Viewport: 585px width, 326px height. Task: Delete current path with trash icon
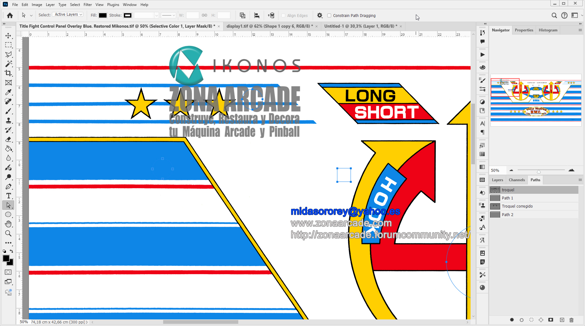(571, 320)
